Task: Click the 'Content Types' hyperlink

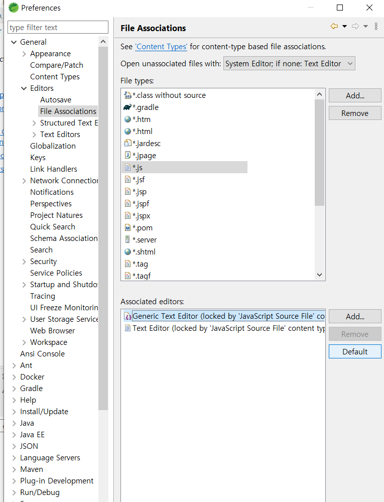Action: pos(161,47)
